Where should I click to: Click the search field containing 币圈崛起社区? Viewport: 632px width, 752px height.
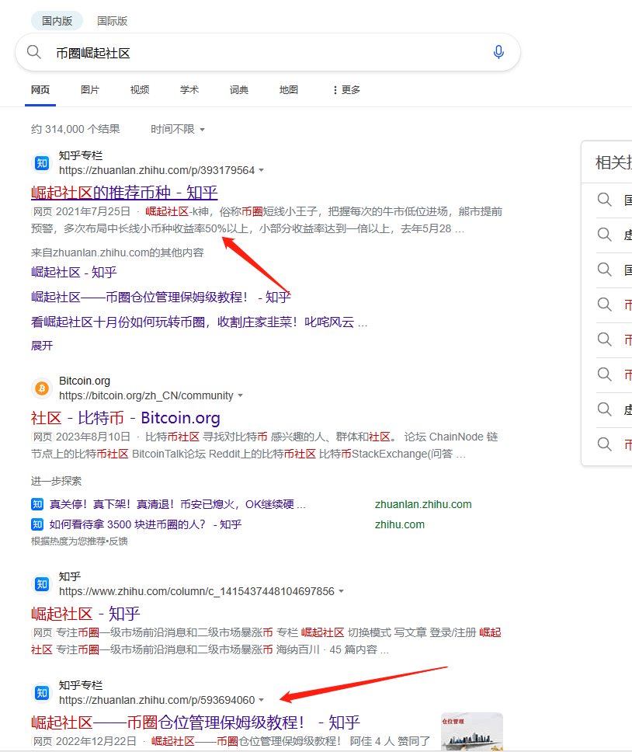[x=267, y=52]
